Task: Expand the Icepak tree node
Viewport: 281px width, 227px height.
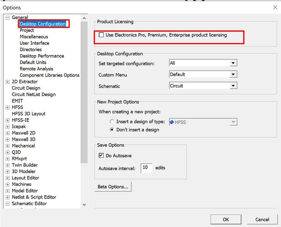Action: [x=8, y=127]
